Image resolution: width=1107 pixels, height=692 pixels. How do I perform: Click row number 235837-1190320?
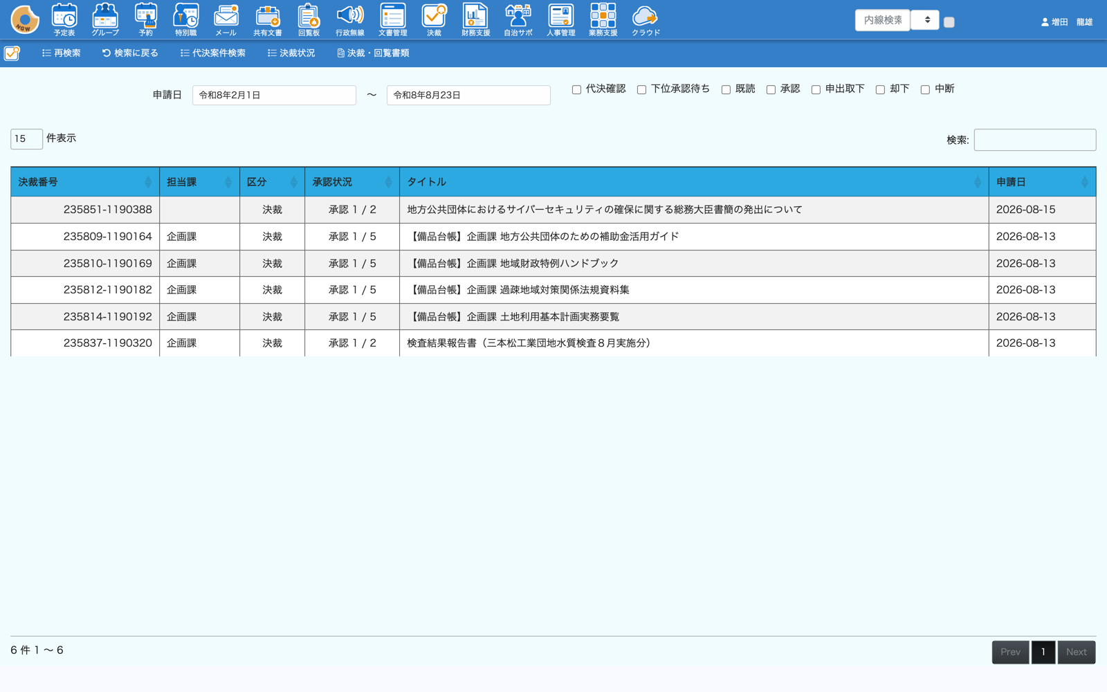(x=107, y=343)
